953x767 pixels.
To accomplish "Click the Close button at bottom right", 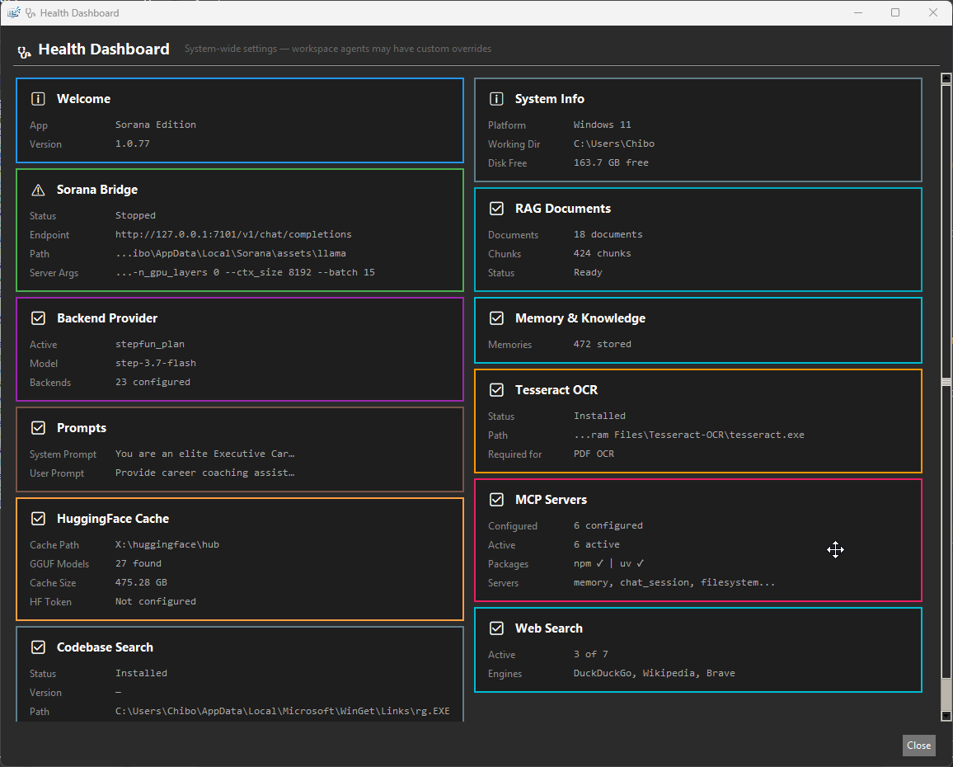I will [x=918, y=745].
